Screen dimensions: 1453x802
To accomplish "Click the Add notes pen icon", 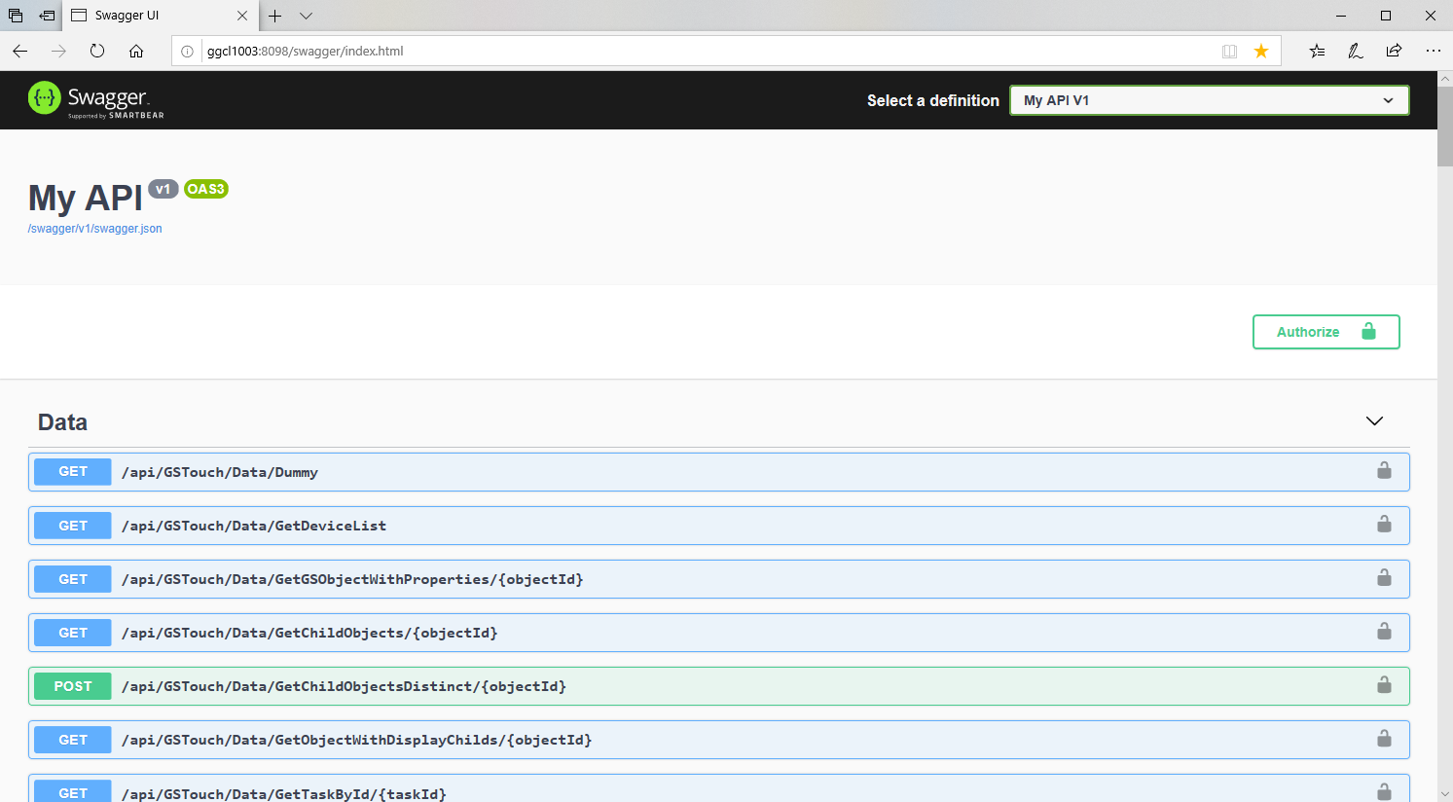I will (1355, 51).
